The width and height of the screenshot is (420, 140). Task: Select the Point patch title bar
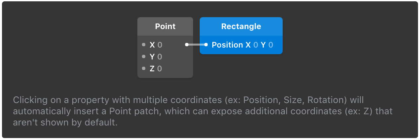(x=165, y=26)
